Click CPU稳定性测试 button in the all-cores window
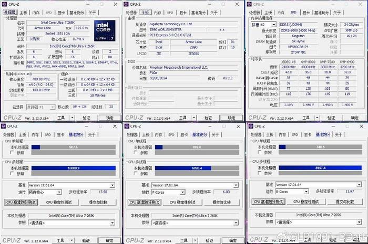Screen dimensions: 368x244 click(x=59, y=202)
